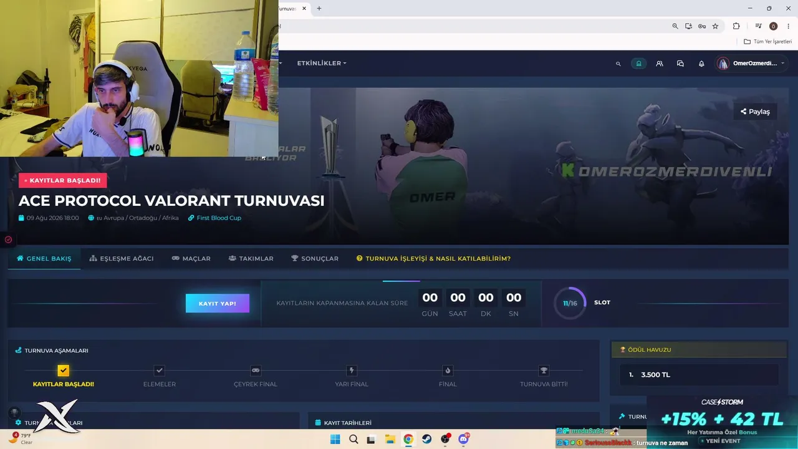Screen dimensions: 798x449
Task: Click the KAYITLAR BAŞLADI! stage checkmark icon
Action: point(63,370)
